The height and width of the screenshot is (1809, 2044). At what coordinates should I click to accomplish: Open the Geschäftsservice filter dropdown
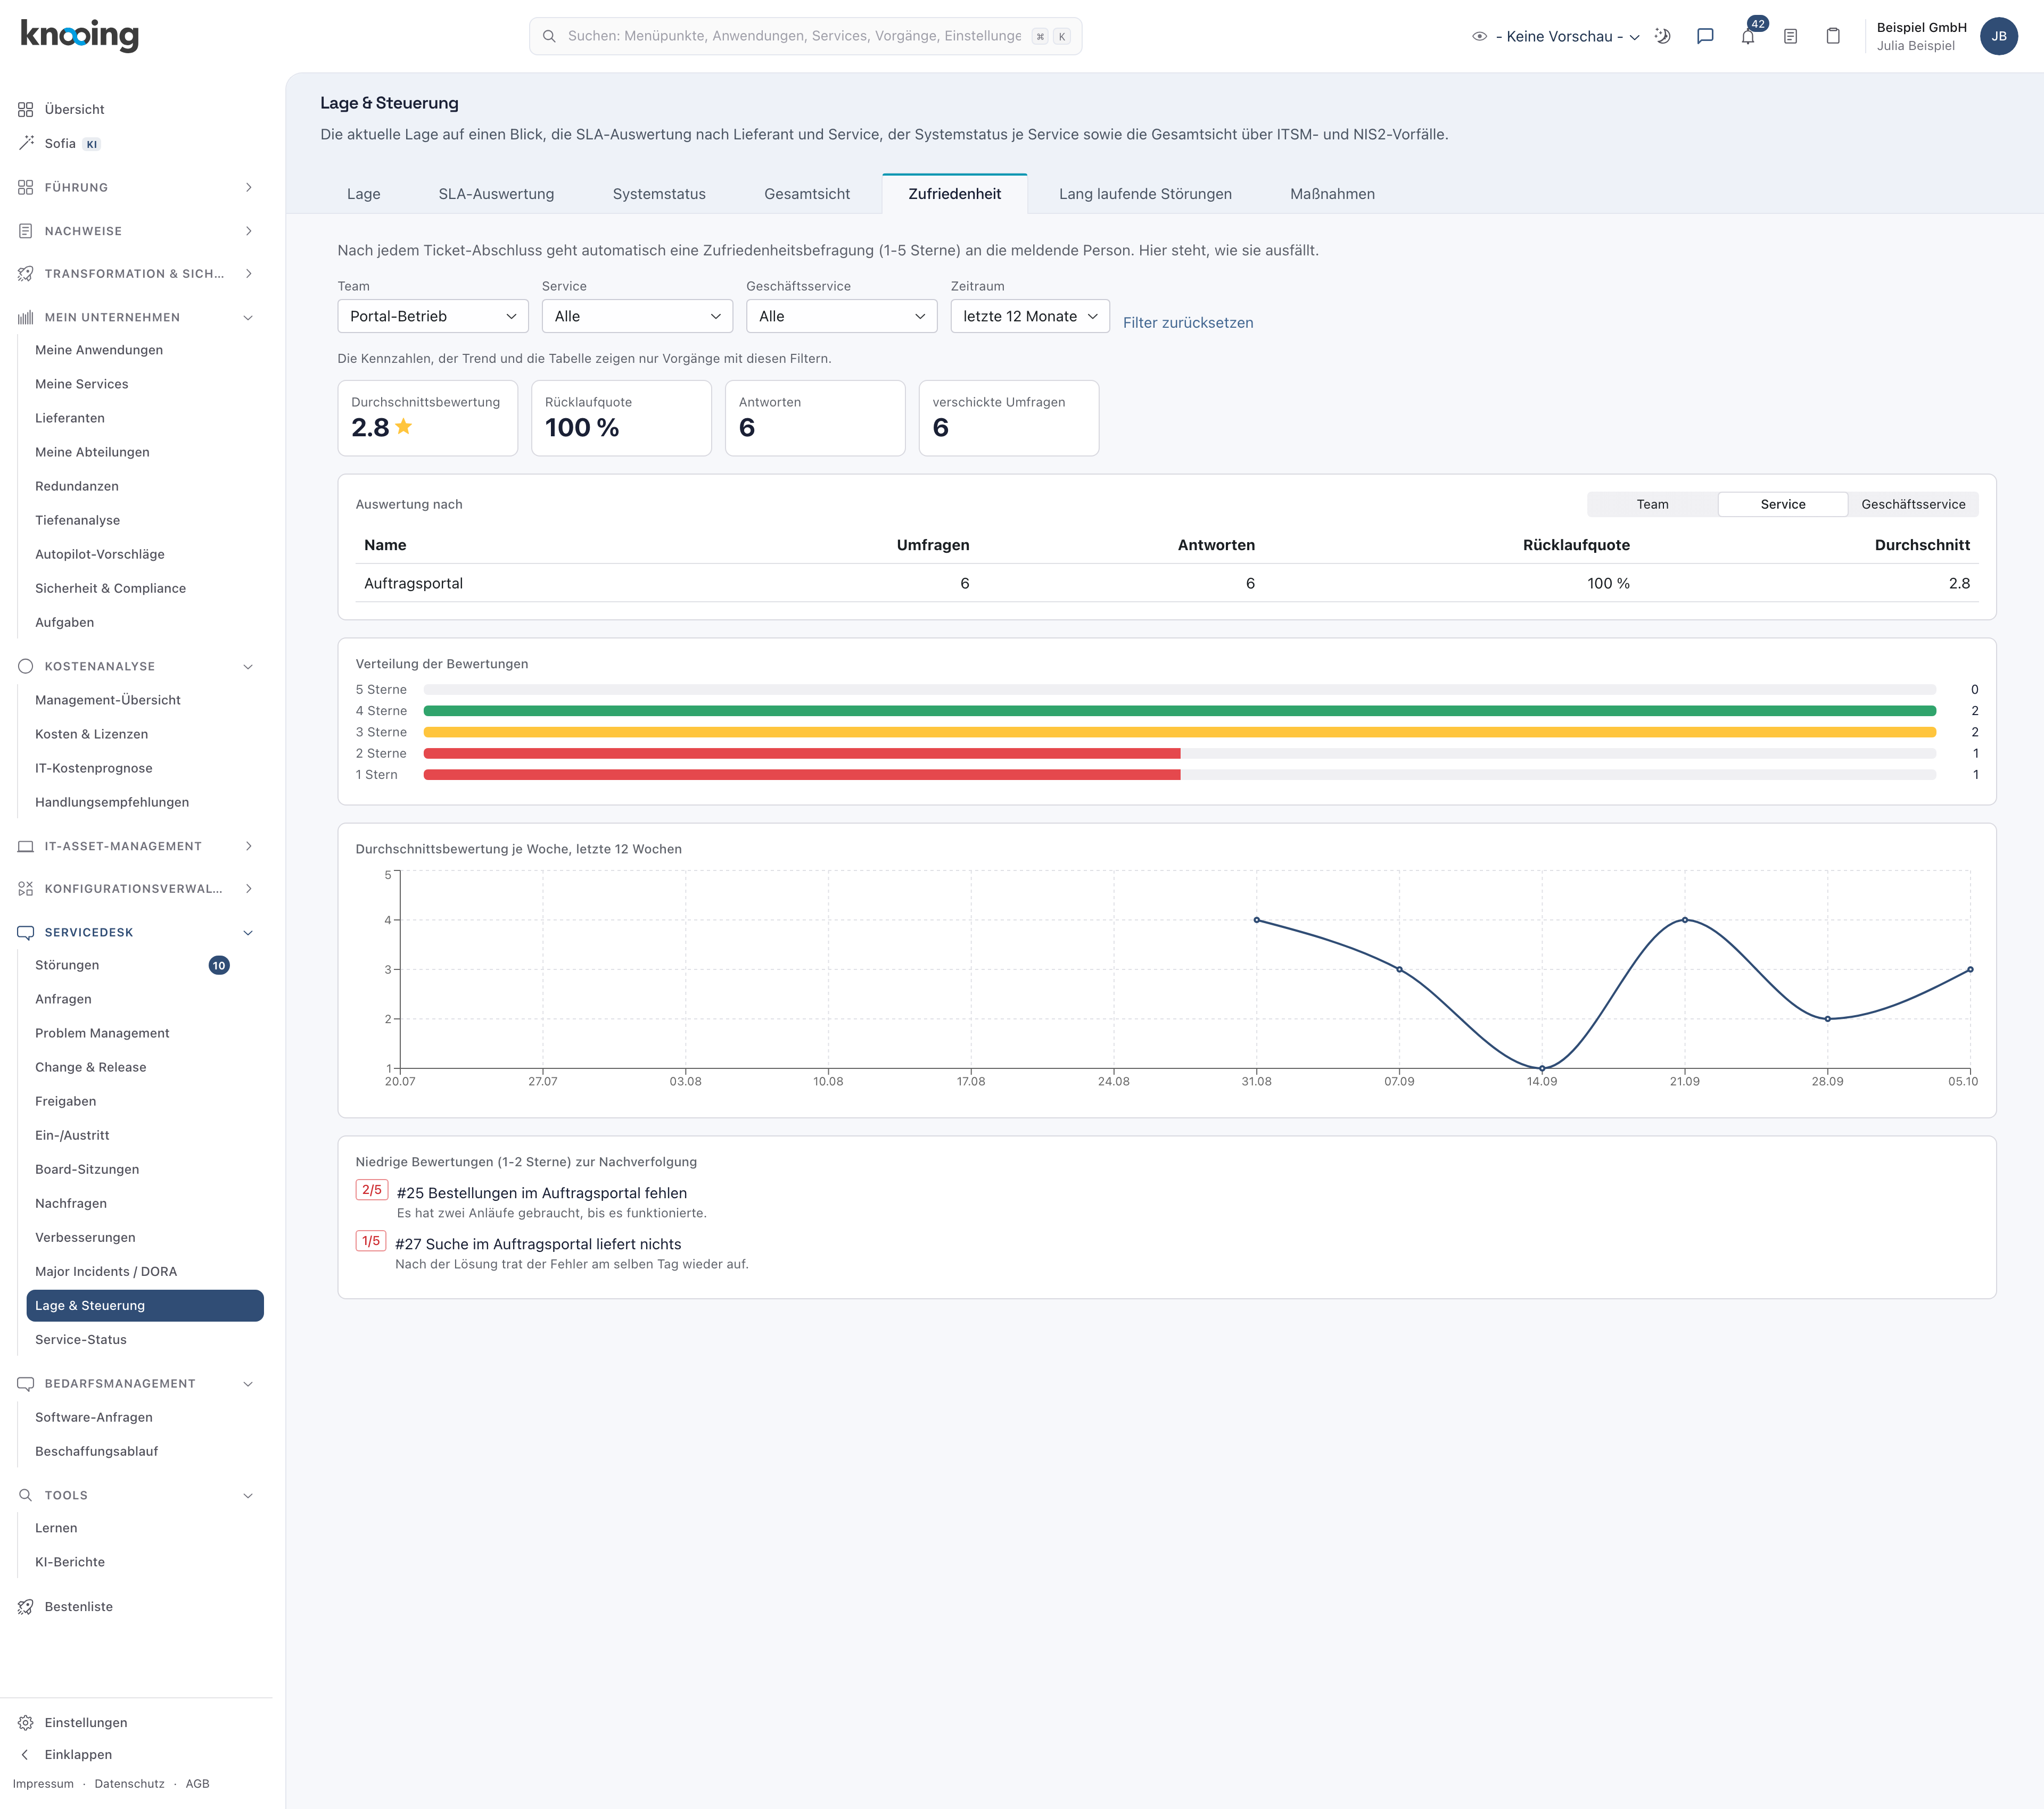tap(841, 316)
